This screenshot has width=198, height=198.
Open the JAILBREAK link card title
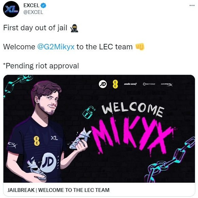tap(58, 190)
